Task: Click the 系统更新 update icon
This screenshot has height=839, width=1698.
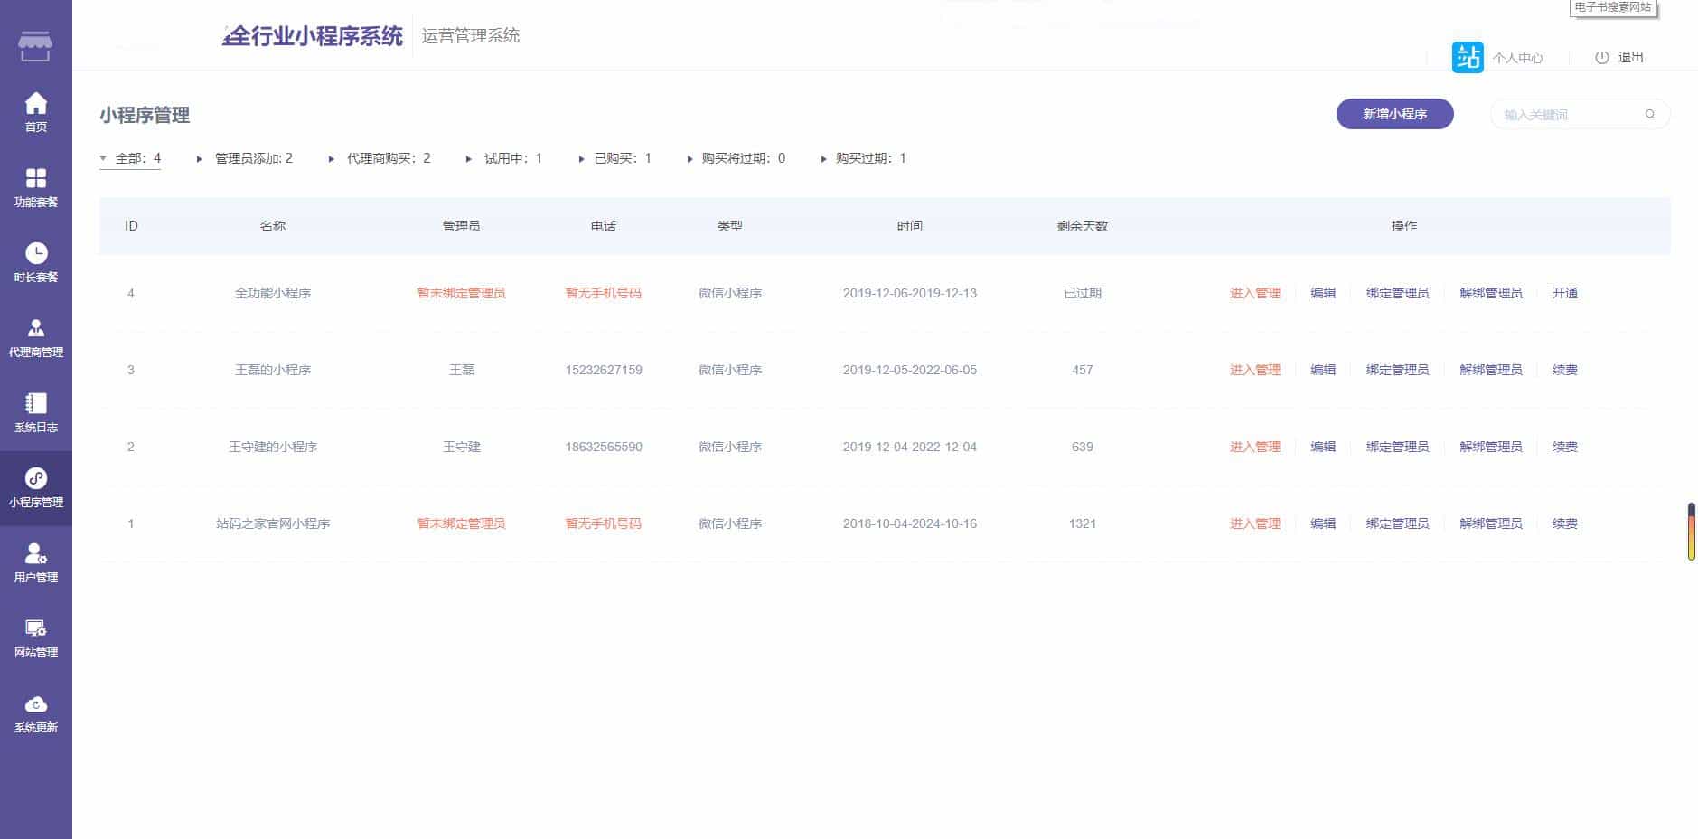Action: point(35,712)
